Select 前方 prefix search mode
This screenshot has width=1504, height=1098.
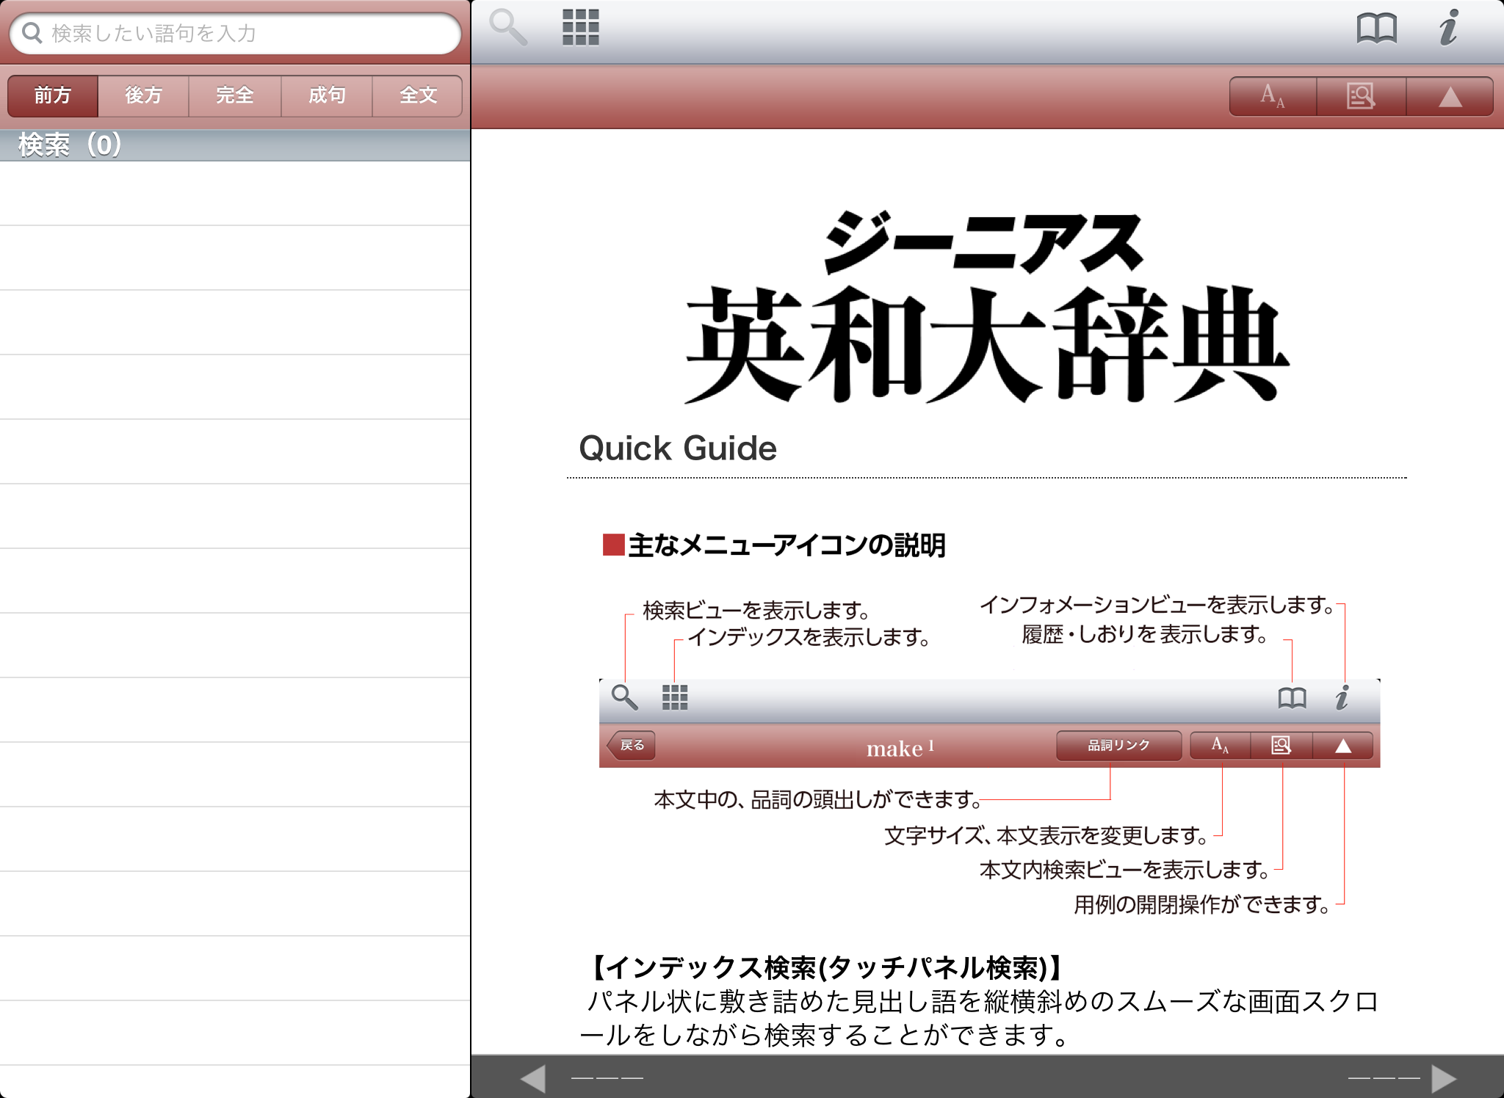pos(52,95)
